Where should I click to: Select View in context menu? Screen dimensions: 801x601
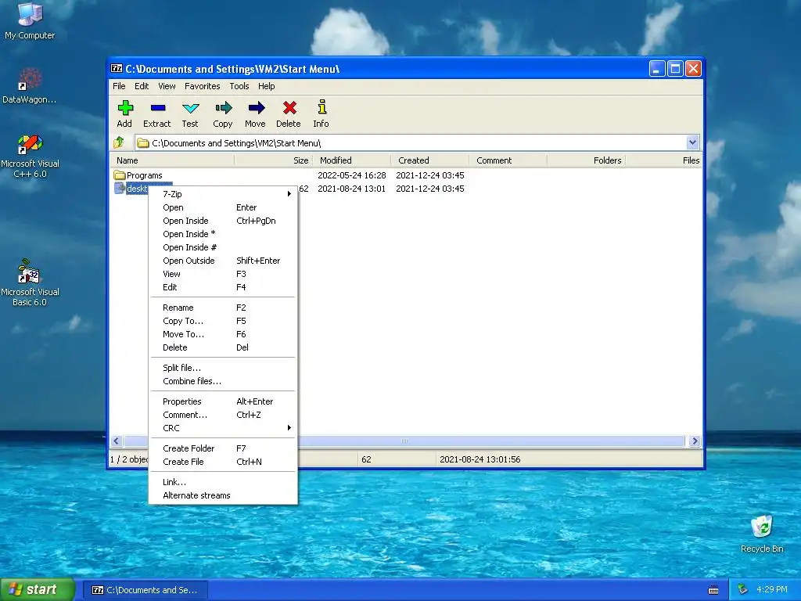[x=223, y=274]
